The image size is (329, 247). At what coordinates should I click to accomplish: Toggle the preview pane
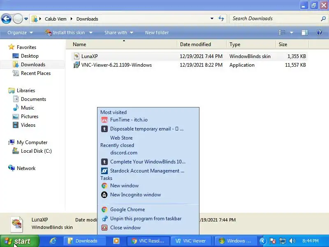pyautogui.click(x=305, y=33)
